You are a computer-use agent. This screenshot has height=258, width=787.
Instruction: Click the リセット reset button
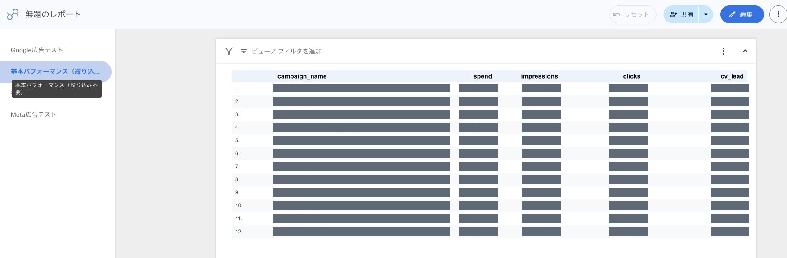[x=632, y=14]
